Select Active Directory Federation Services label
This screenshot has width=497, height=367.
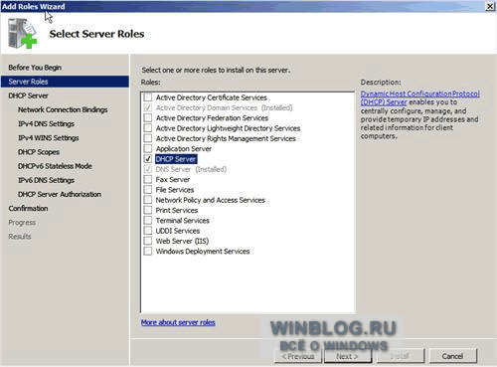tap(212, 118)
